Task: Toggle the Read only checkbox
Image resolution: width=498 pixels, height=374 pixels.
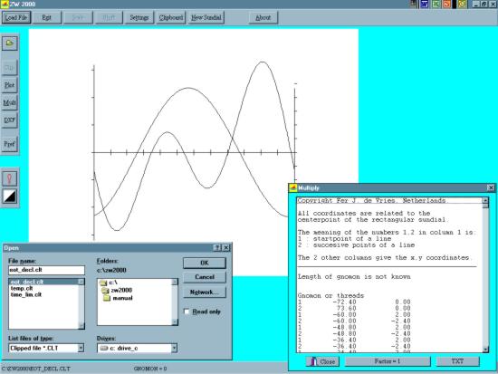Action: coord(187,312)
